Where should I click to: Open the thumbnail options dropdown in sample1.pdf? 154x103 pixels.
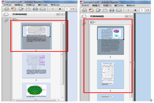click(x=15, y=19)
